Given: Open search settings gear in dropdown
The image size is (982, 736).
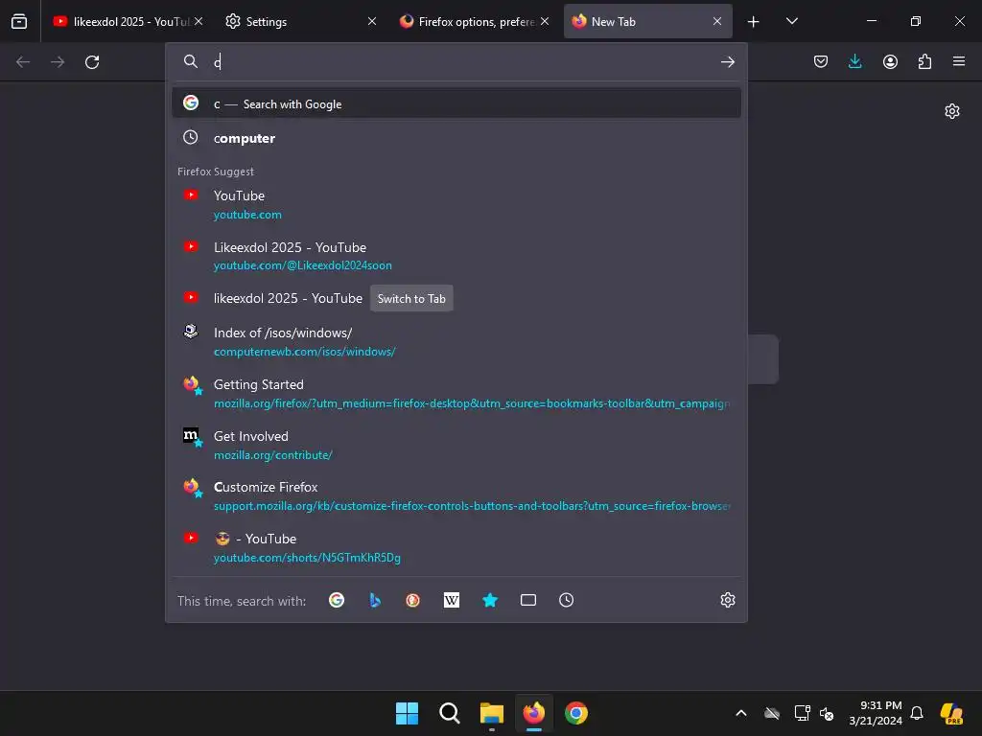Looking at the screenshot, I should click(727, 600).
